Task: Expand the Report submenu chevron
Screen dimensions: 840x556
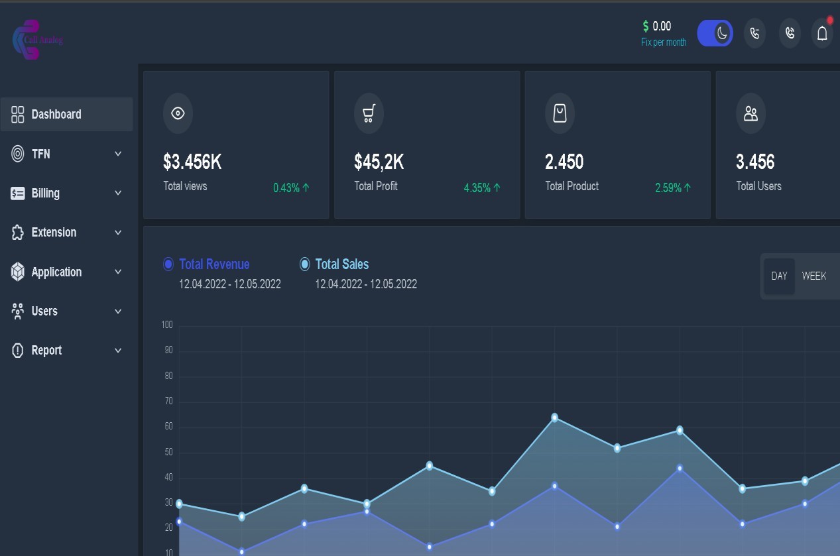Action: click(118, 351)
